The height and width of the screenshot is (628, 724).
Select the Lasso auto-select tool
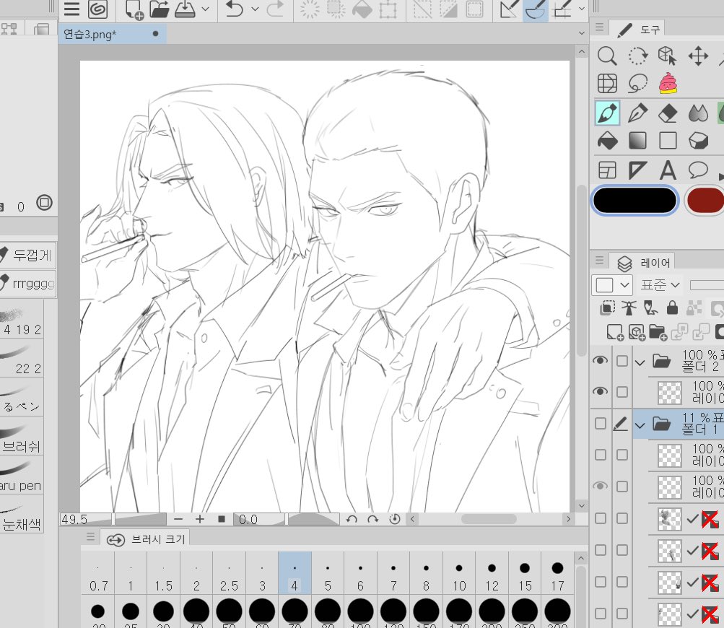click(637, 84)
